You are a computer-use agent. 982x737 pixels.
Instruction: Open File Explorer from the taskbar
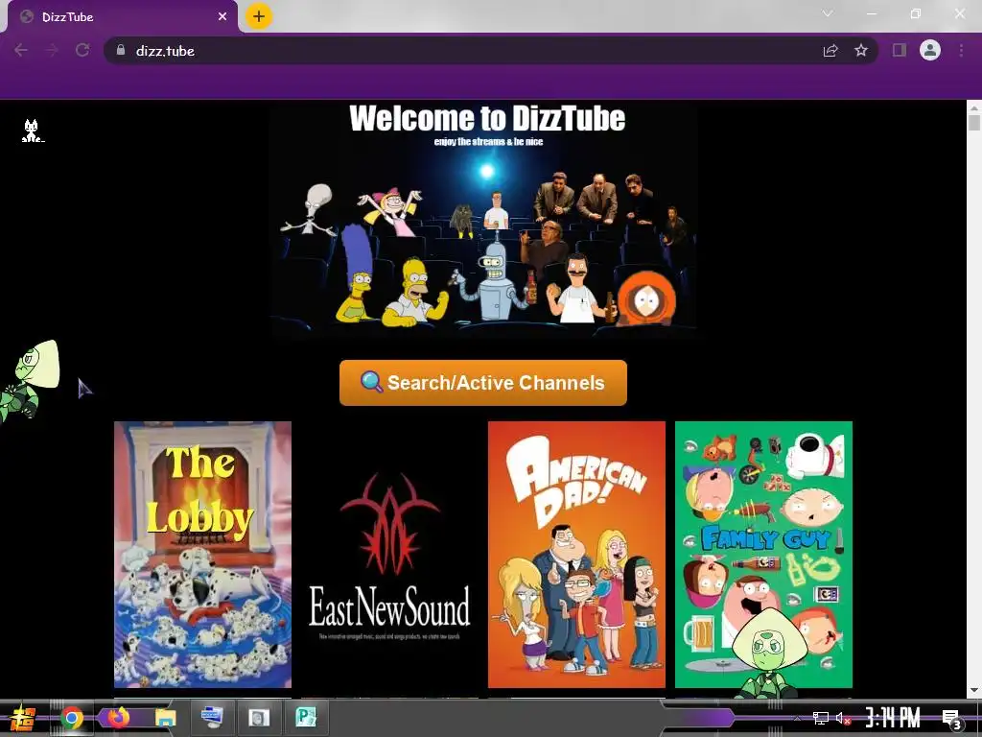pos(165,718)
